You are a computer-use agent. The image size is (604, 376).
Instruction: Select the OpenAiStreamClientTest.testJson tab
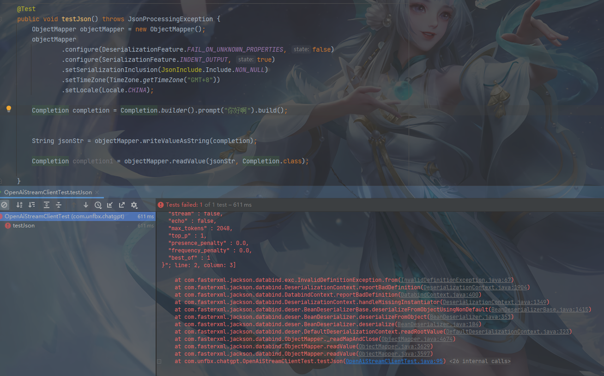point(46,192)
